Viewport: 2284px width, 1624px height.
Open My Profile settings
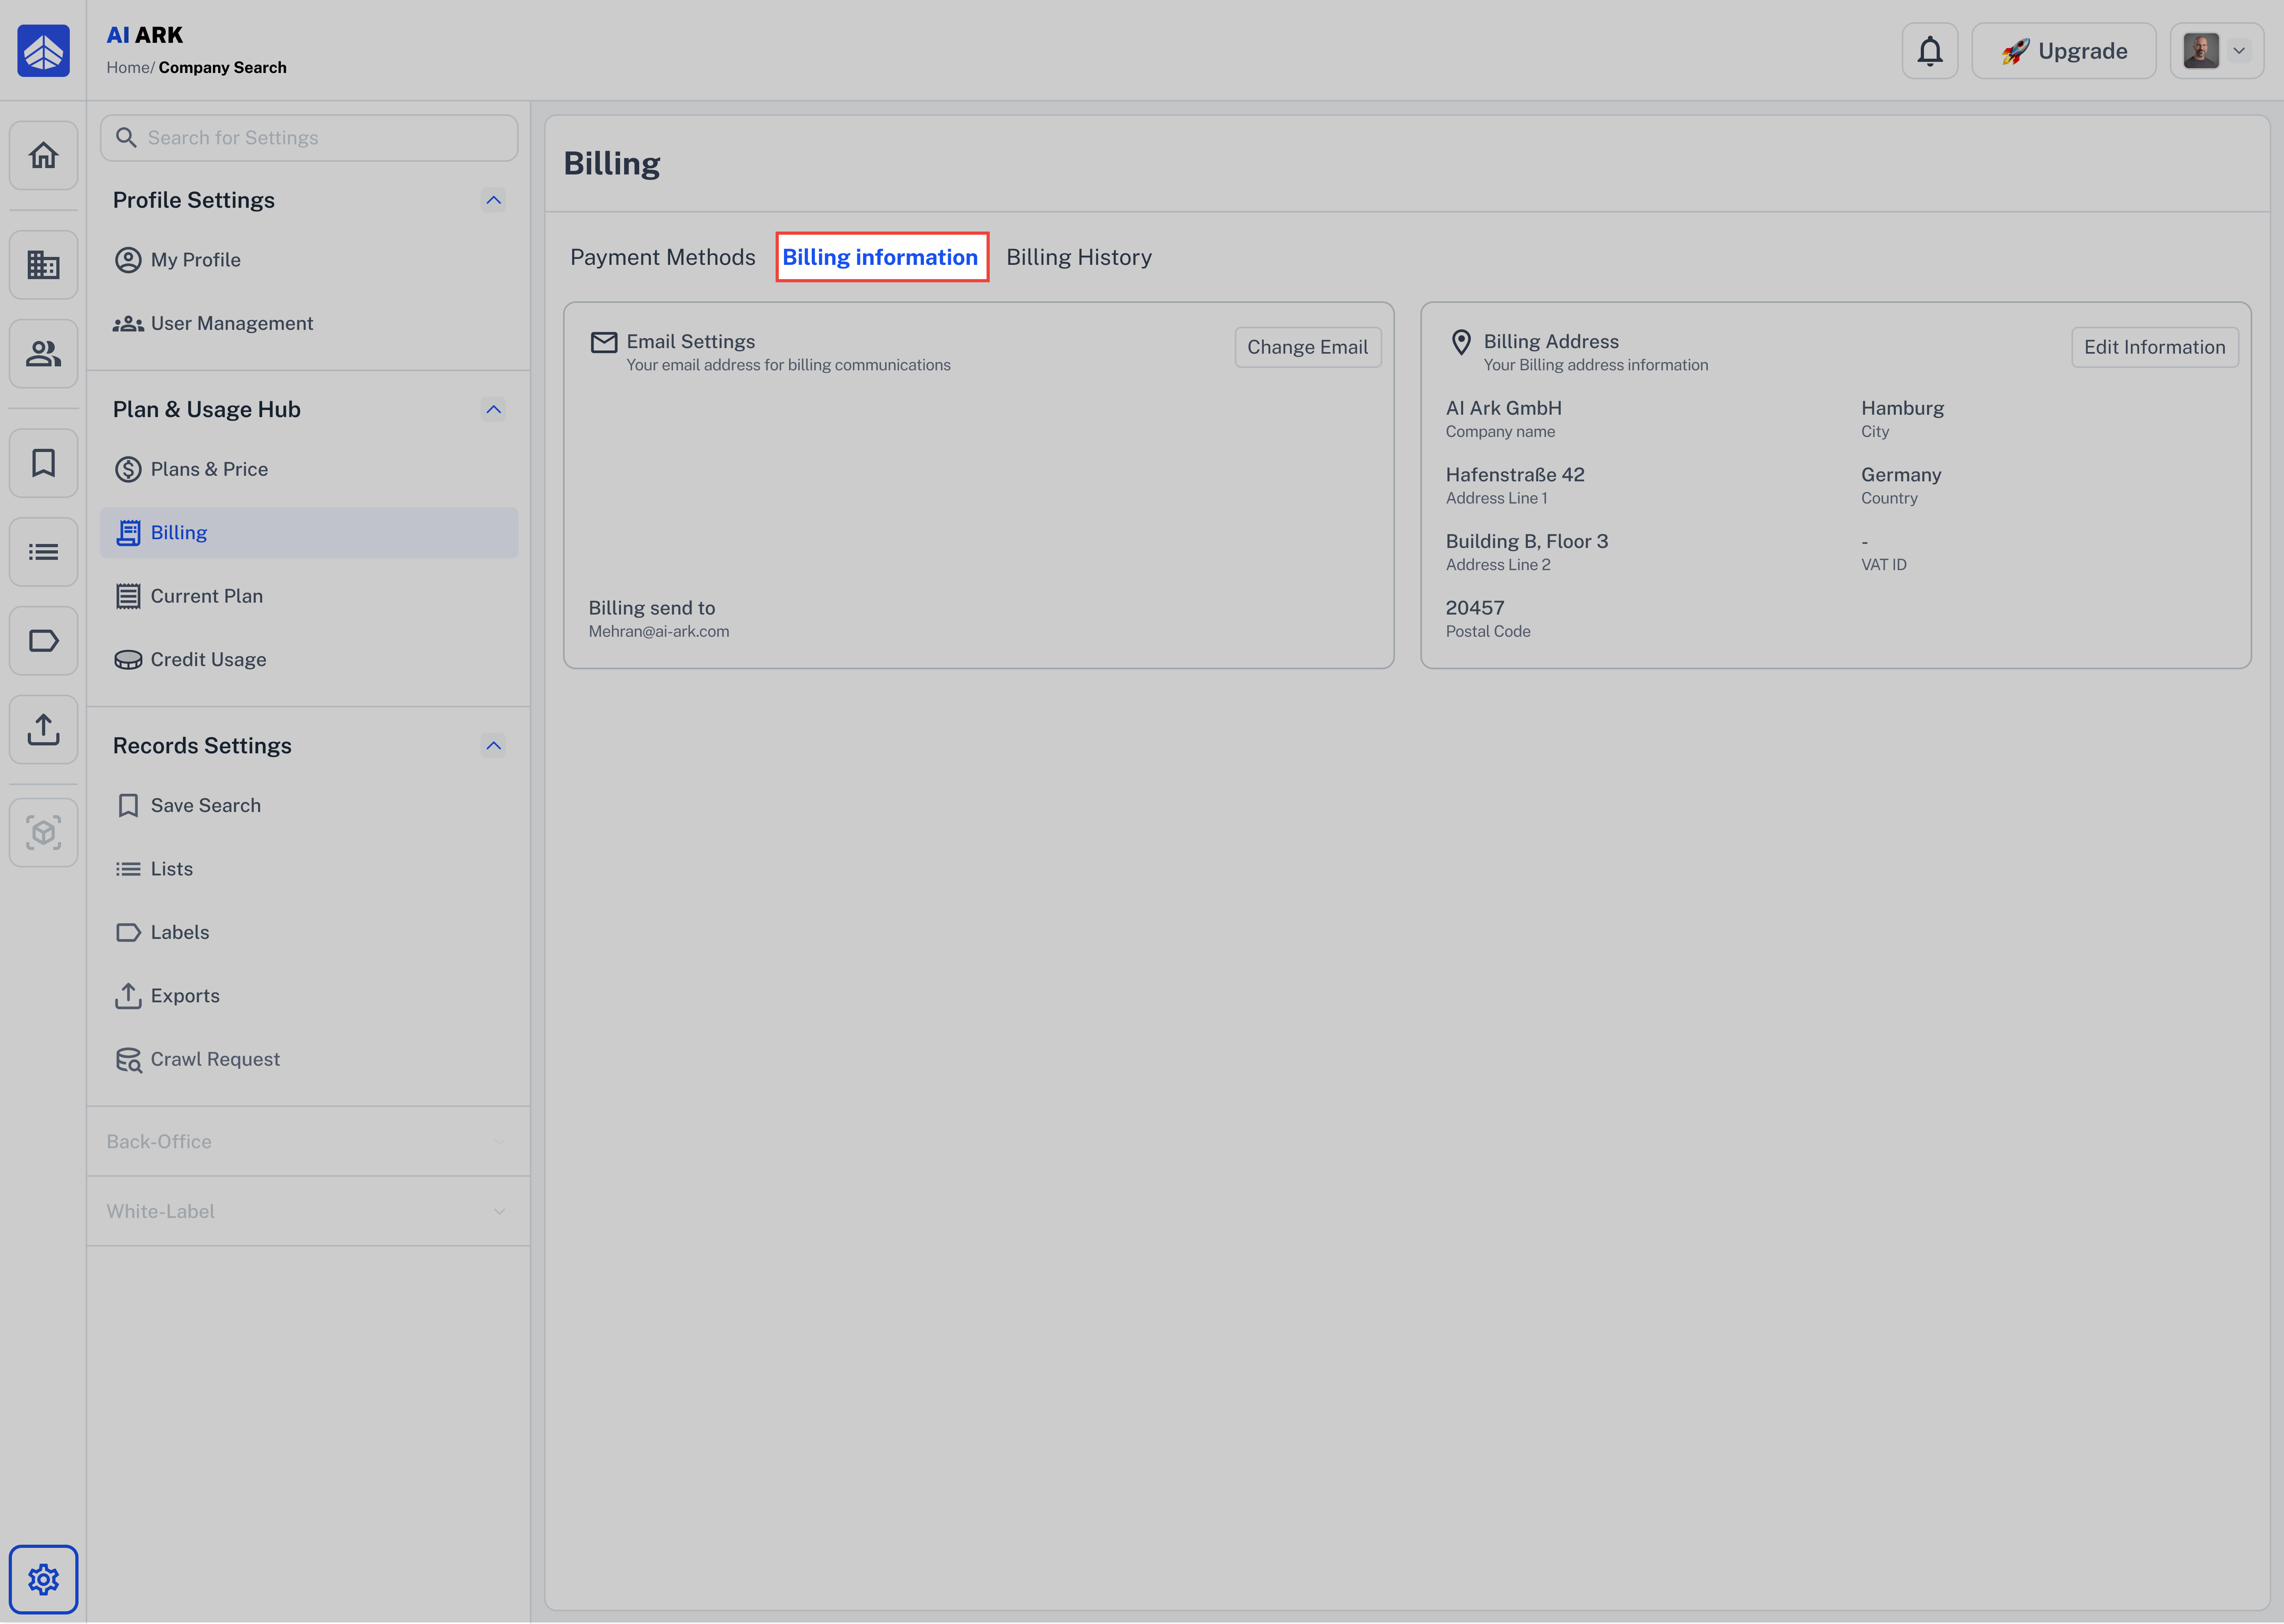309,260
